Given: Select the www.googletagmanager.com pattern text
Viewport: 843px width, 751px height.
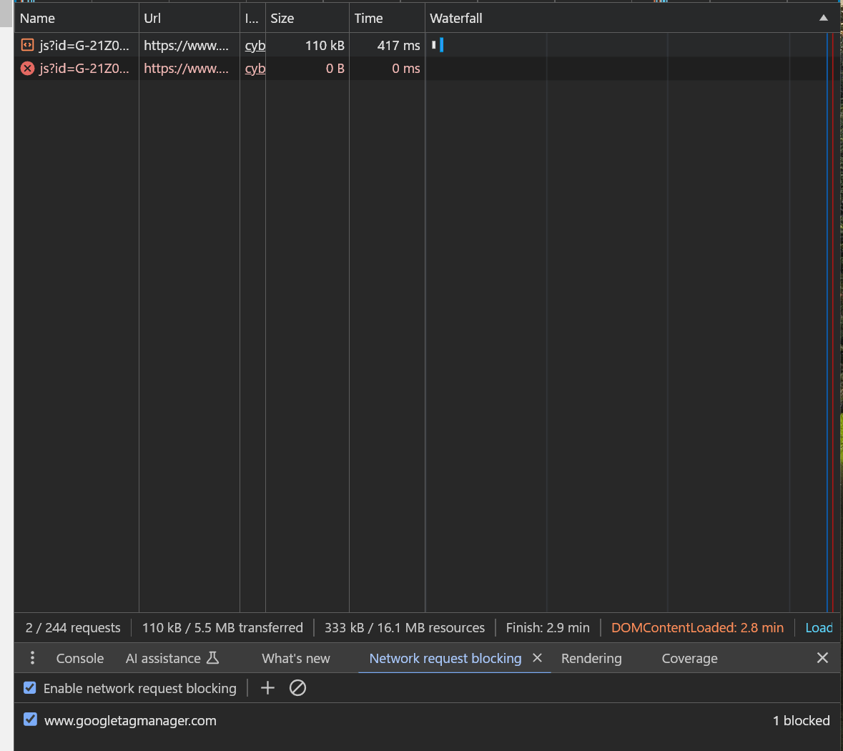Looking at the screenshot, I should 130,720.
